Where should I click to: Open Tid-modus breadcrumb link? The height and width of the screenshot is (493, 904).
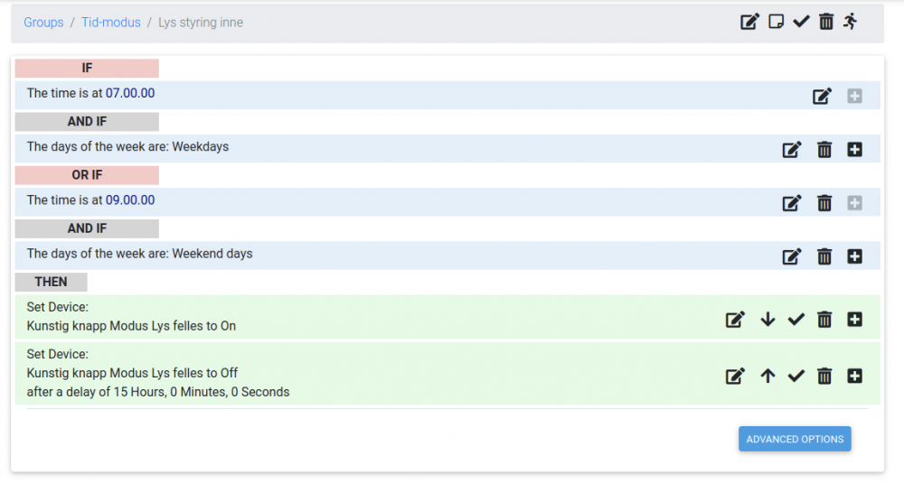click(x=111, y=23)
